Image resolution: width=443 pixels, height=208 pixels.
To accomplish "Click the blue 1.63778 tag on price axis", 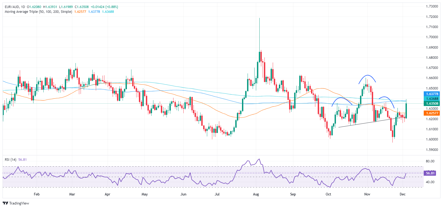I will [432, 94].
